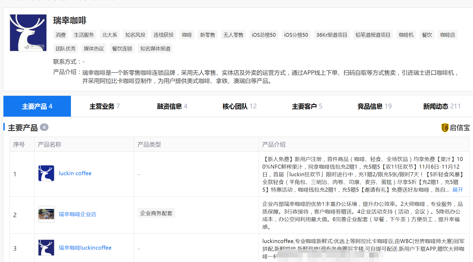Screen dimensions: 473x262
Task: Click the 铅笔道报道项目 tag
Action: (373, 35)
